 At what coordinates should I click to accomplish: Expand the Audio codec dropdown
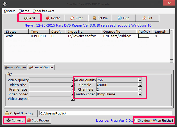tap(140, 94)
